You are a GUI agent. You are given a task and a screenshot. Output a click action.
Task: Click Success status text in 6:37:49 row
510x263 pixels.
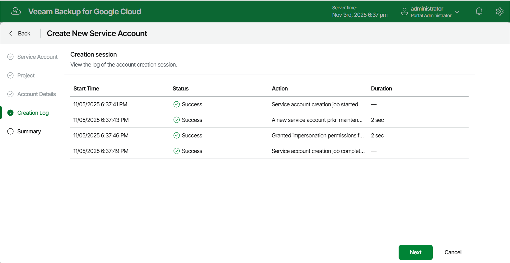192,151
